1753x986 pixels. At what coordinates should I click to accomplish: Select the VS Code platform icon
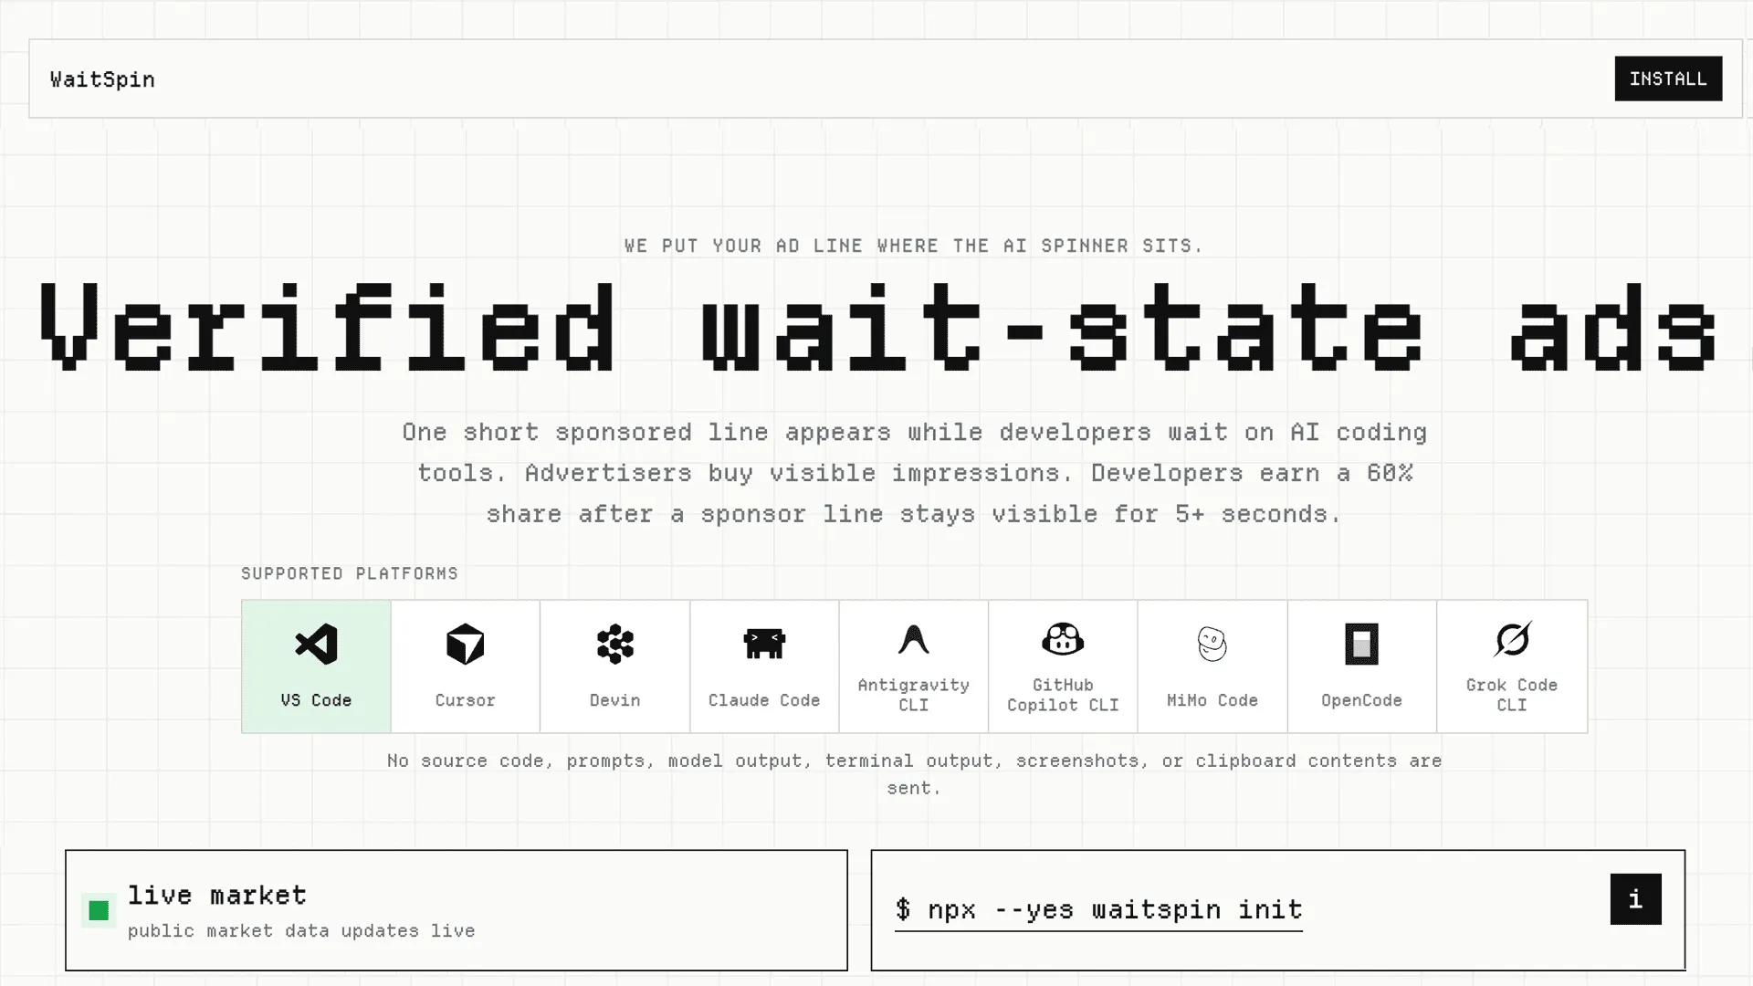click(316, 644)
